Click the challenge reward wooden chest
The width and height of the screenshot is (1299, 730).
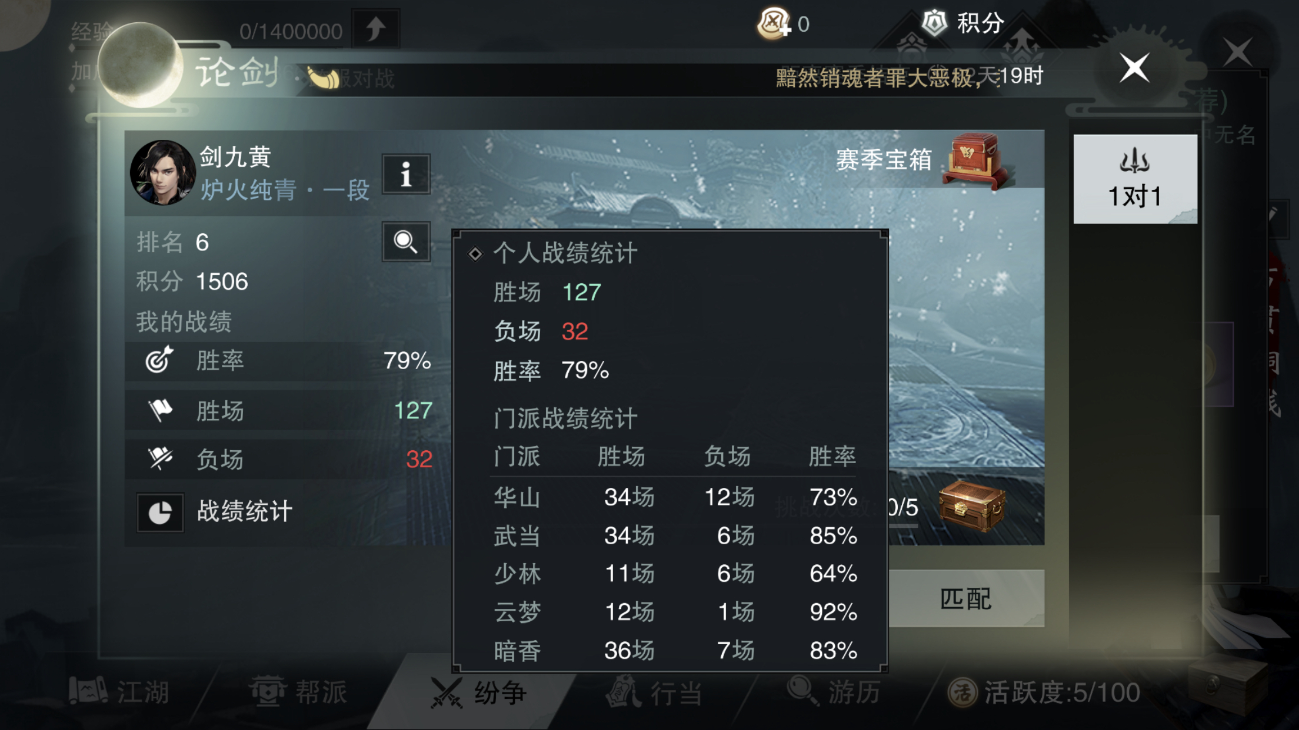(x=972, y=506)
